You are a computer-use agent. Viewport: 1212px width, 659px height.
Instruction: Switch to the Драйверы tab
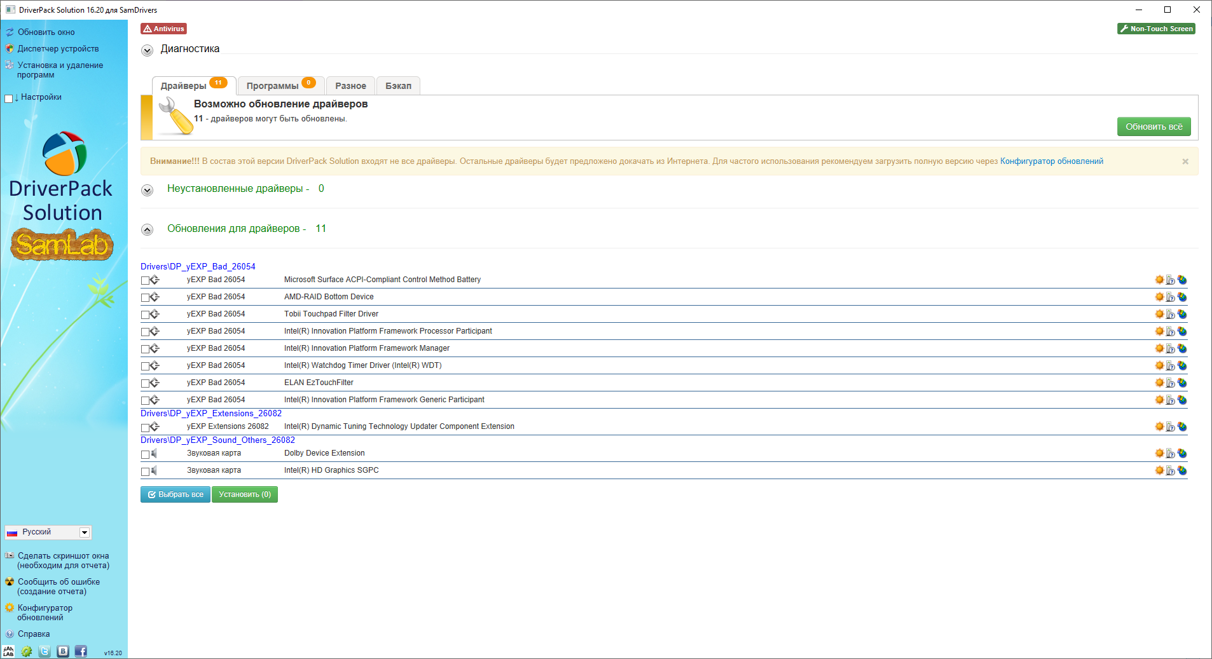coord(194,86)
